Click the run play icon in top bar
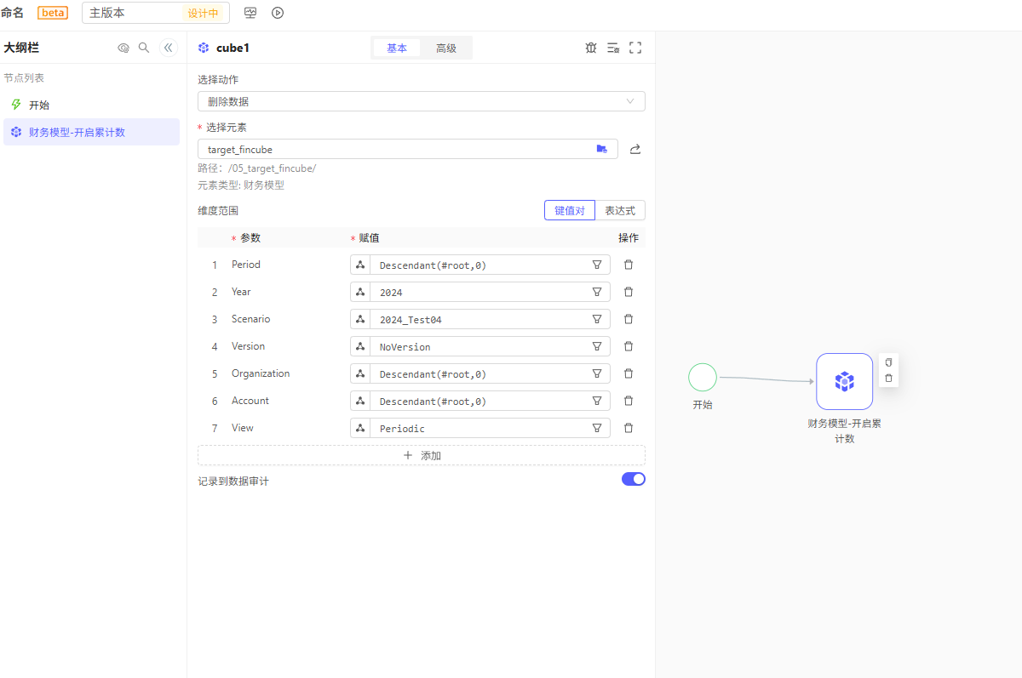1022x678 pixels. point(278,13)
